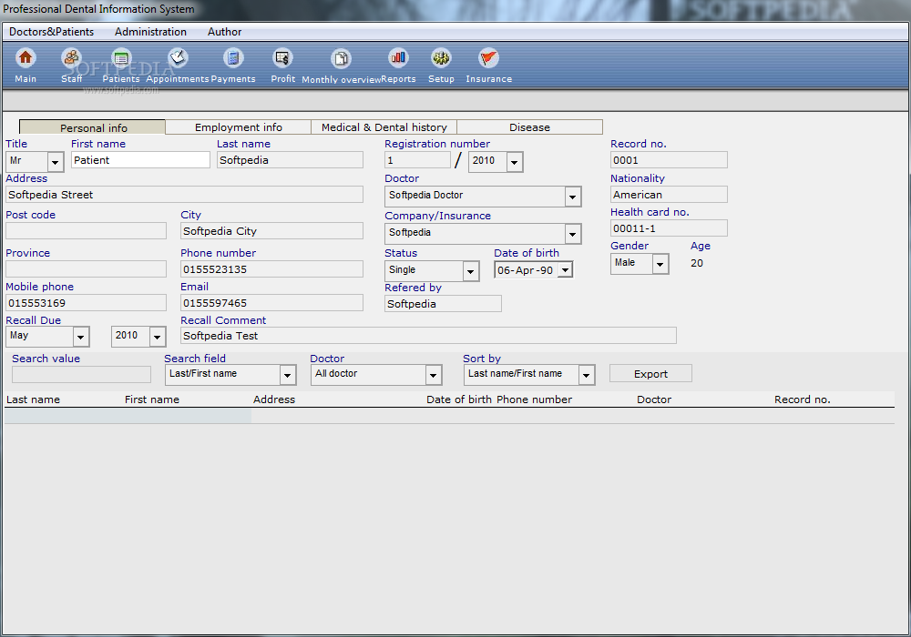Switch to the Disease tab
This screenshot has width=911, height=637.
529,127
